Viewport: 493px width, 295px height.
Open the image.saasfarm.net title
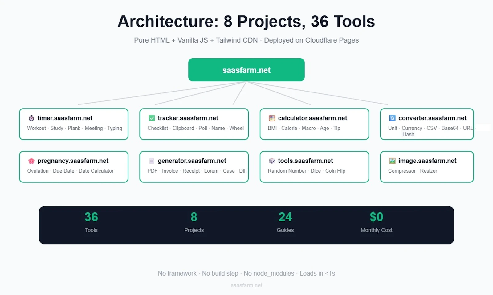pos(427,161)
